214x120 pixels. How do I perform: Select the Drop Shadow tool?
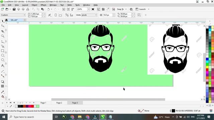pyautogui.click(x=2, y=82)
